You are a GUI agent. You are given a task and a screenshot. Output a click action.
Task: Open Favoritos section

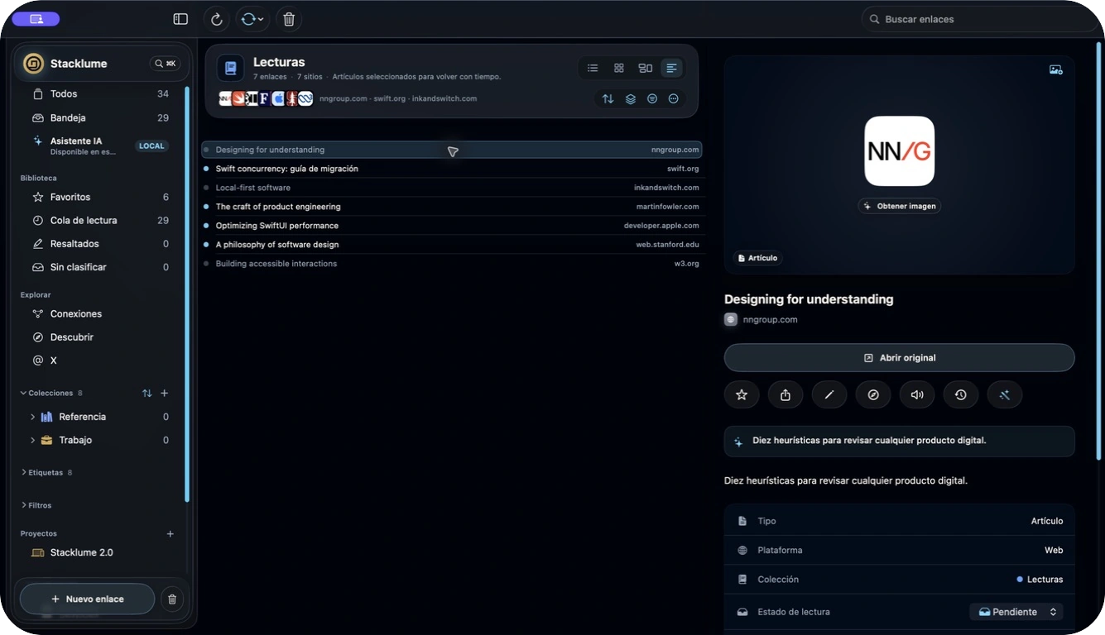tap(99, 198)
